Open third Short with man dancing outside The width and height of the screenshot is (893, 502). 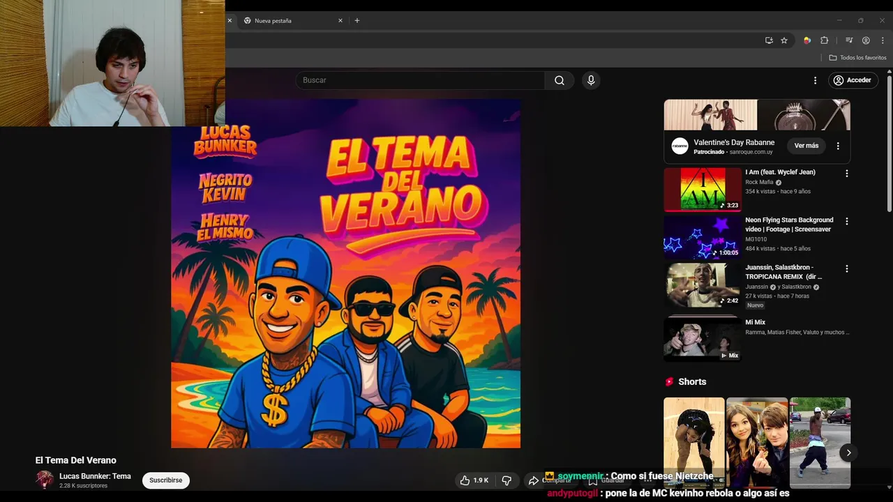click(820, 443)
